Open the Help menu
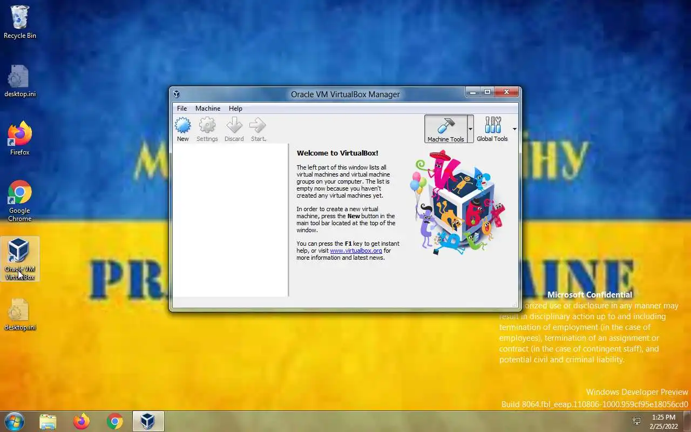This screenshot has width=691, height=432. pos(235,108)
